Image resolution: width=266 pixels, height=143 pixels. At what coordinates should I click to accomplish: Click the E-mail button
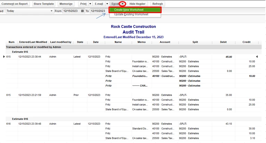pyautogui.click(x=99, y=4)
